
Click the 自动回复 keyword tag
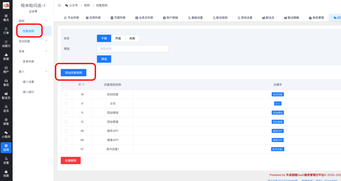pyautogui.click(x=278, y=94)
